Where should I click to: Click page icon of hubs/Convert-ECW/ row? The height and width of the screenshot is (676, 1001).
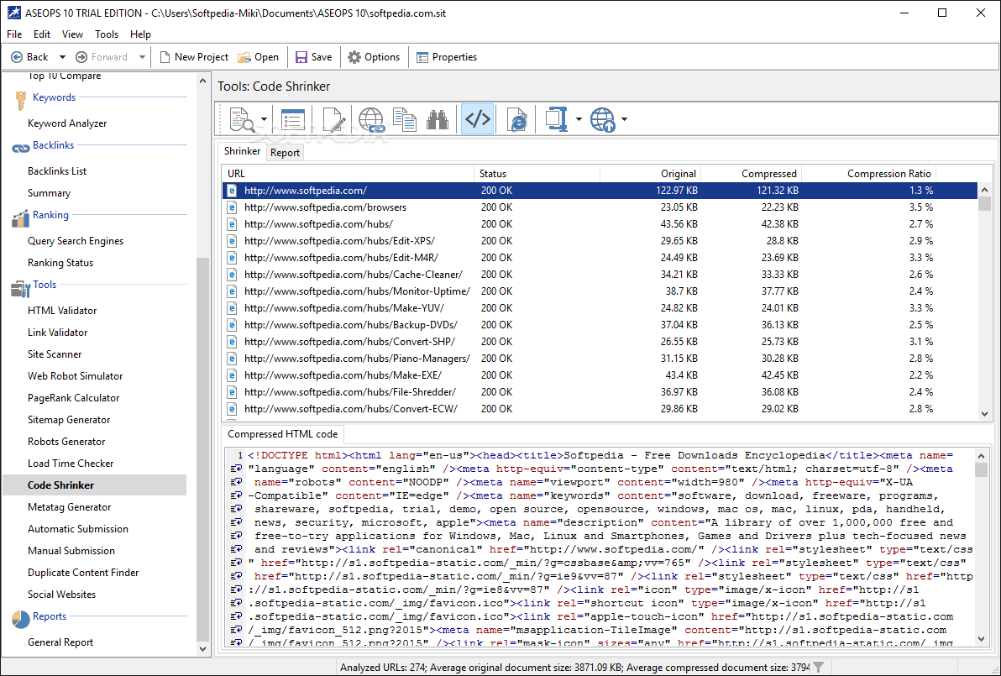coord(232,409)
